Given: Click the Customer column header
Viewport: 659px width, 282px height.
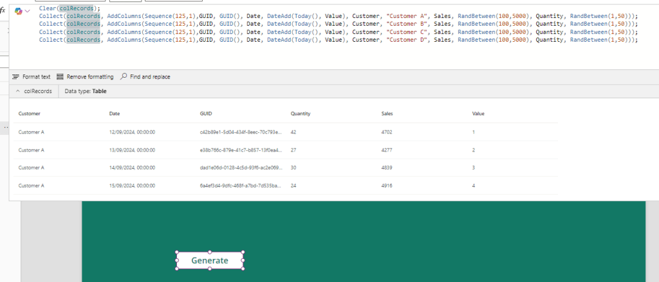Looking at the screenshot, I should (30, 114).
